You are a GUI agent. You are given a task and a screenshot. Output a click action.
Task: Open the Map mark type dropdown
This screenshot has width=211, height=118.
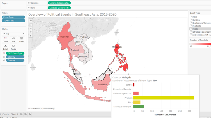click(x=13, y=34)
